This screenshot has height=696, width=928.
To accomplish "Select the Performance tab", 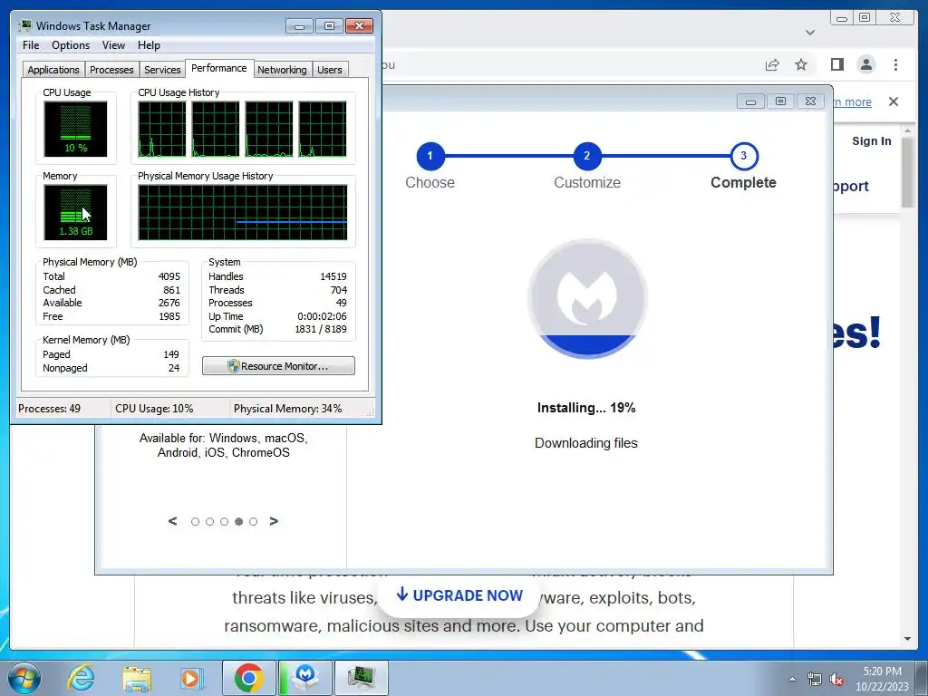I will point(219,68).
